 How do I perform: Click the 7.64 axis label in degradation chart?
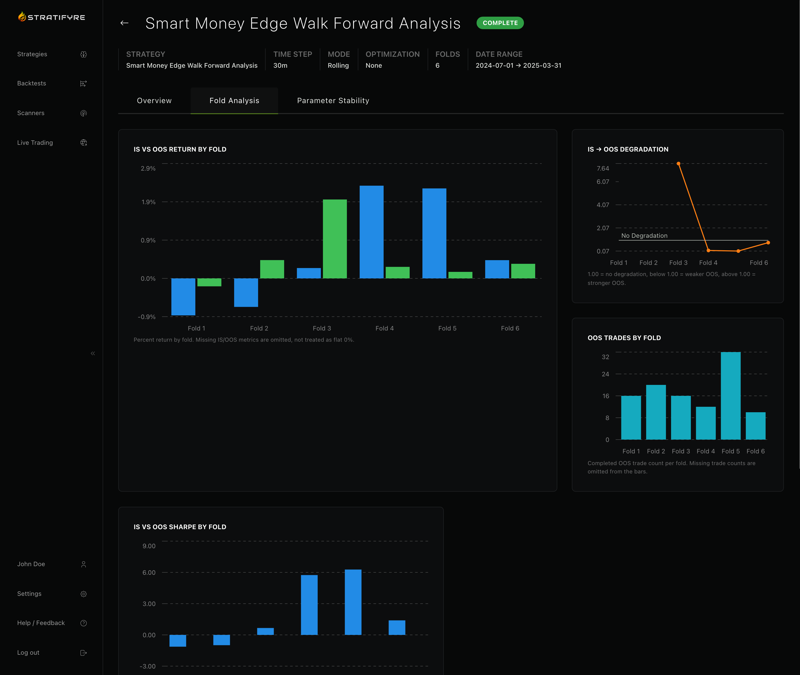tap(603, 168)
